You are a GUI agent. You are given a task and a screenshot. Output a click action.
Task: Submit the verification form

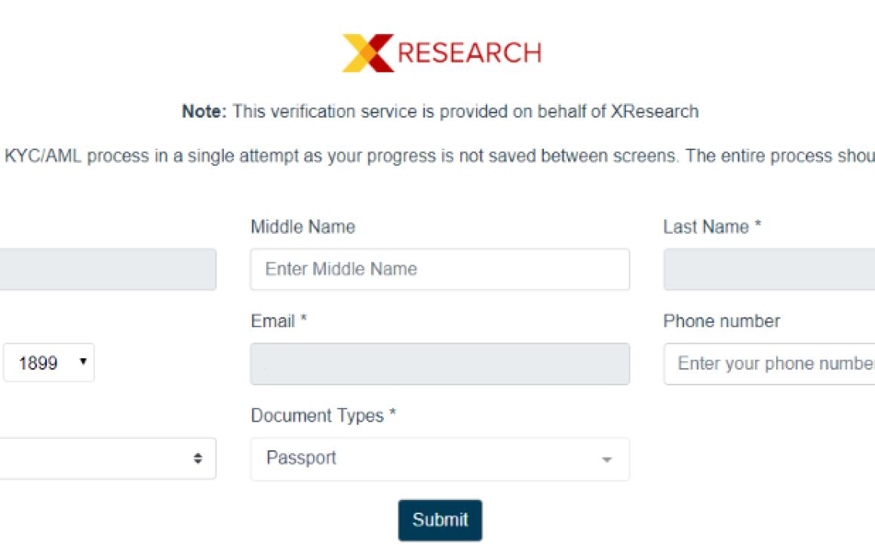[440, 520]
